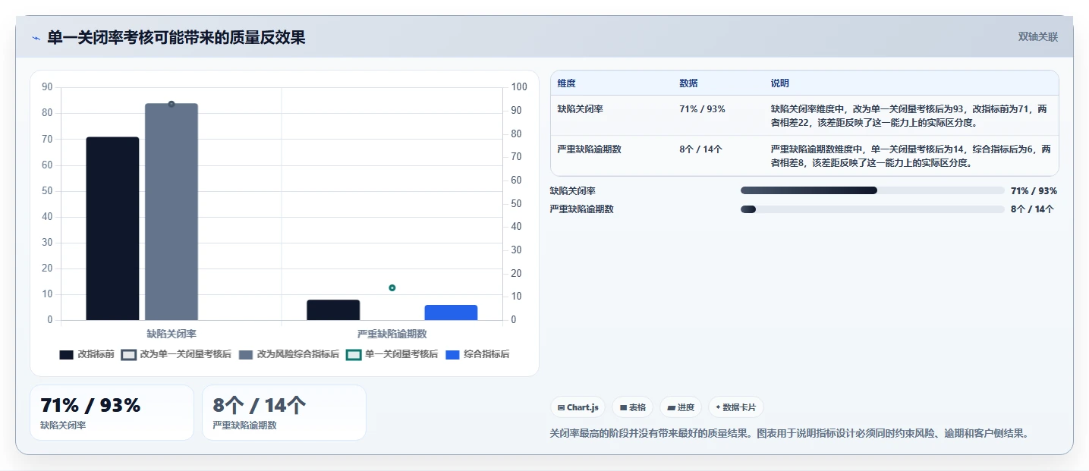Click the grey bar for 缺陷关闭率
This screenshot has height=471, width=1089.
click(x=172, y=212)
